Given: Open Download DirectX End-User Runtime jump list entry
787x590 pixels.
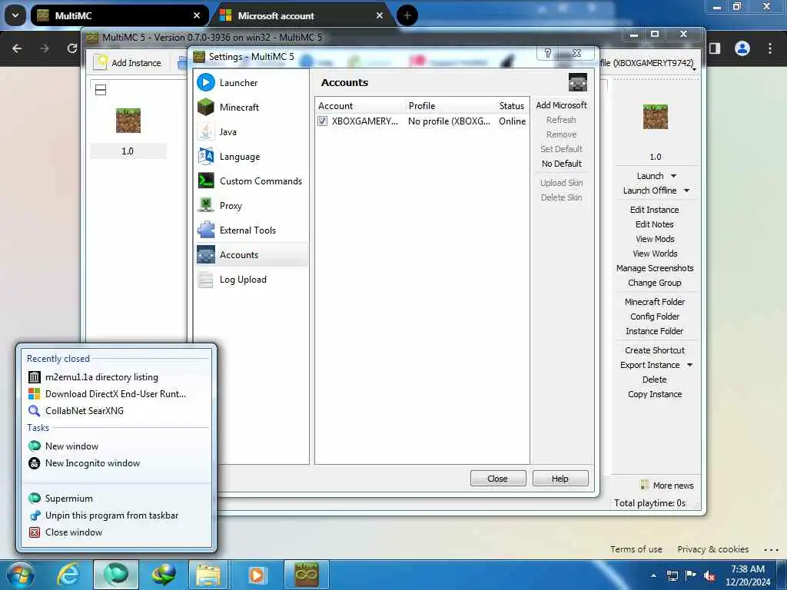Looking at the screenshot, I should coord(117,394).
